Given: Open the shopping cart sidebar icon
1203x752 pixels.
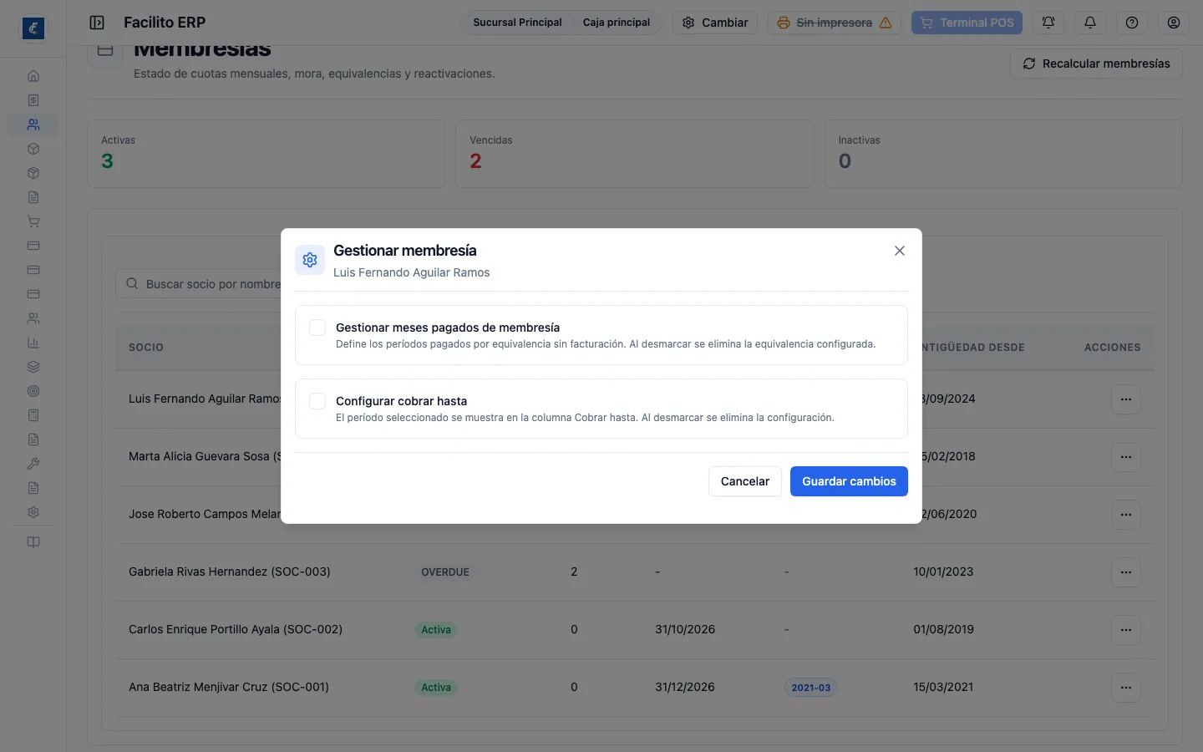Looking at the screenshot, I should coord(33,221).
